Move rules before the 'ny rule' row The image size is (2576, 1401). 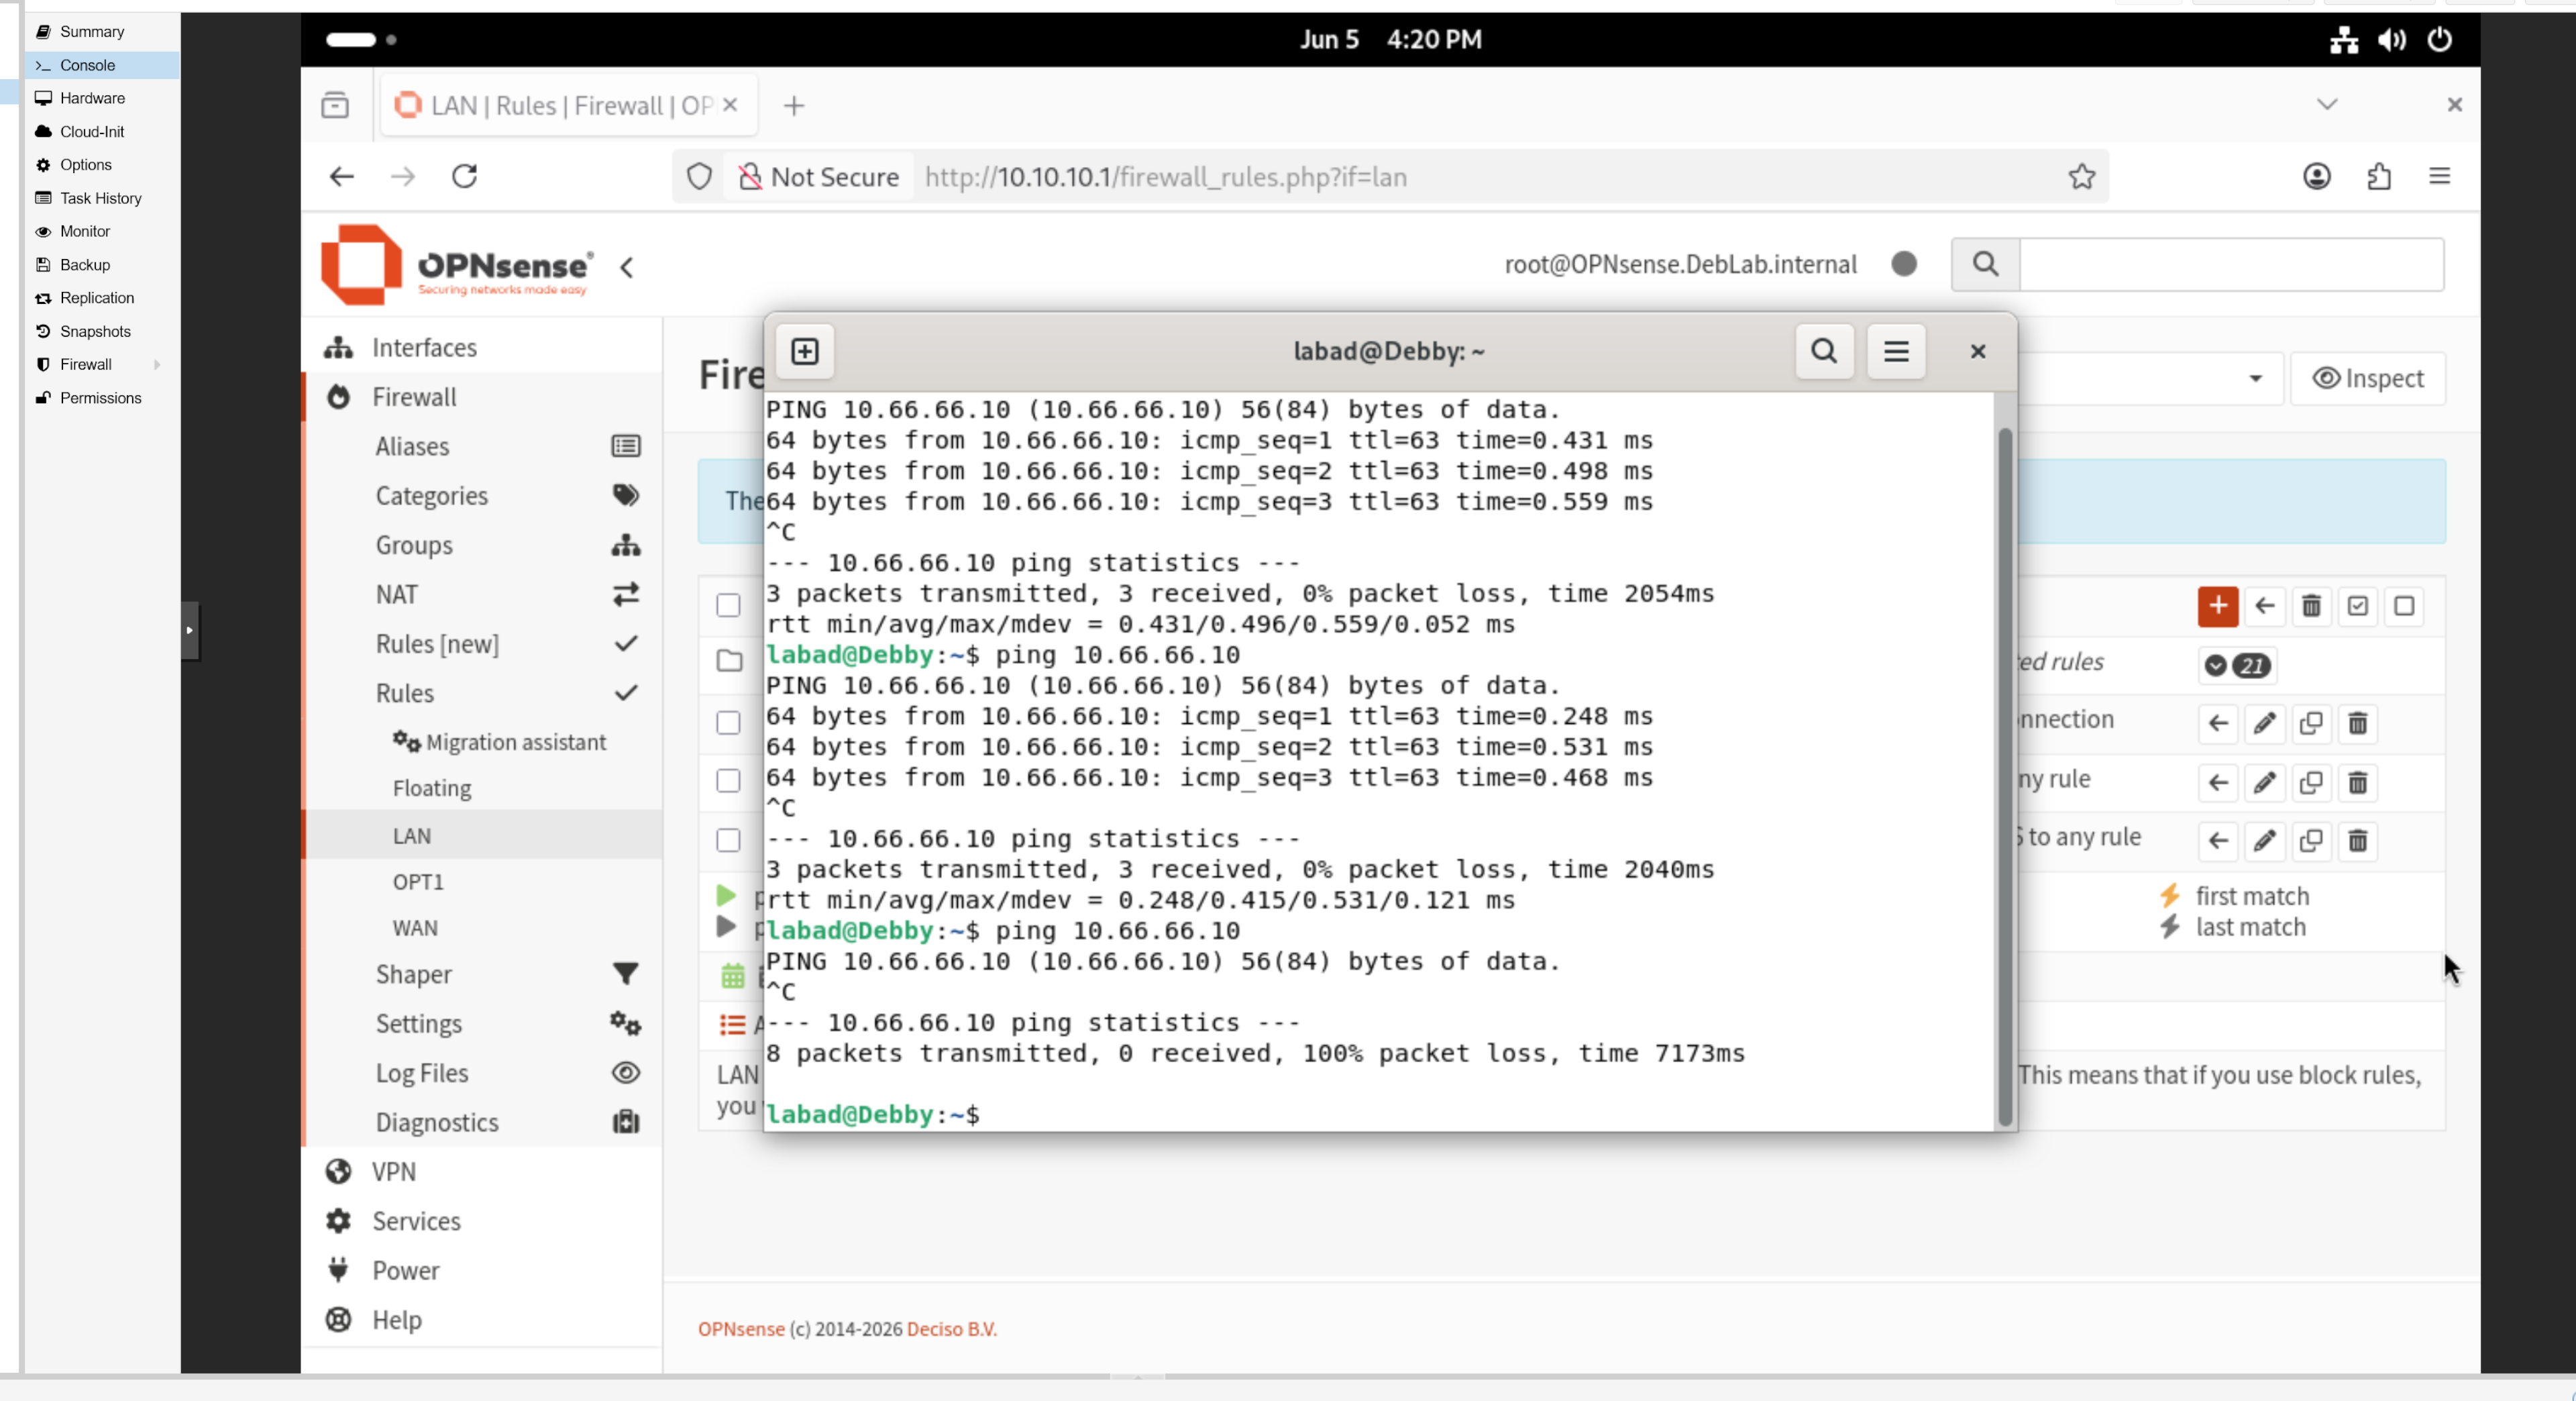pyautogui.click(x=2217, y=782)
